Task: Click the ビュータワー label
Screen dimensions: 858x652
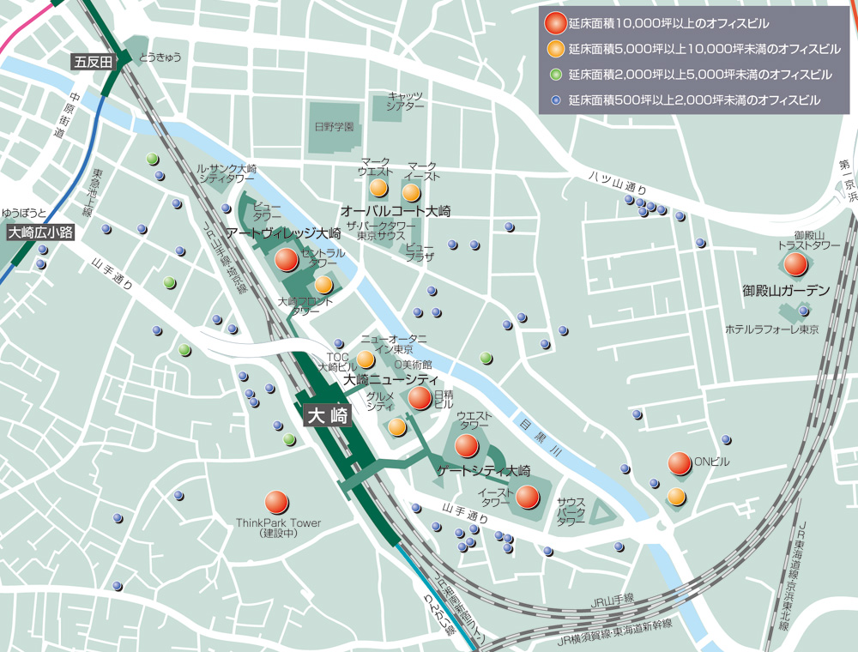Action: pyautogui.click(x=267, y=212)
